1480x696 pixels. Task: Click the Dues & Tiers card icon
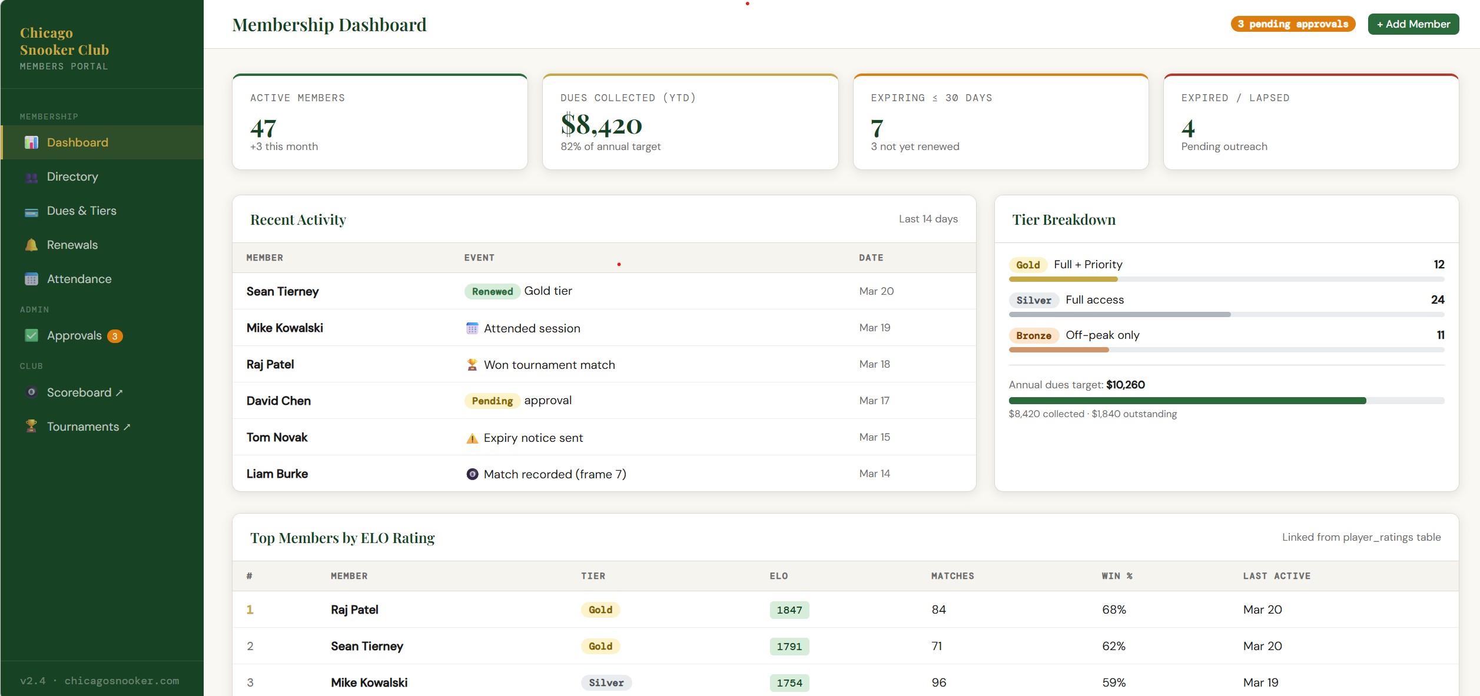click(31, 212)
